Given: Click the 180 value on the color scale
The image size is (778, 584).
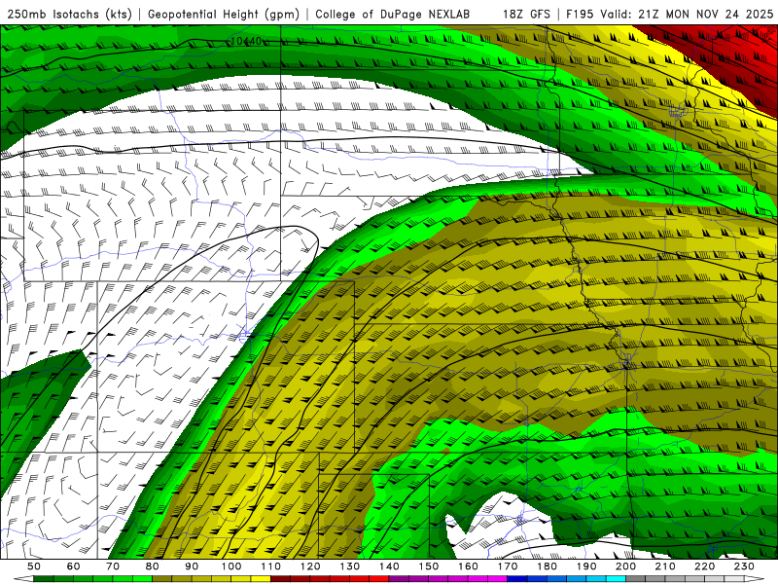Looking at the screenshot, I should click(x=547, y=566).
